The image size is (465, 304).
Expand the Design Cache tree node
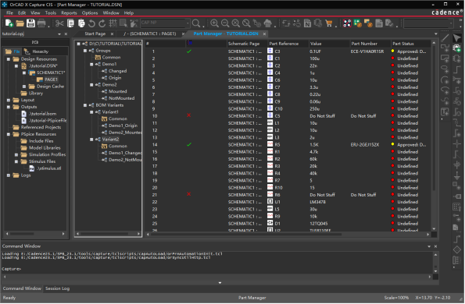click(x=24, y=87)
